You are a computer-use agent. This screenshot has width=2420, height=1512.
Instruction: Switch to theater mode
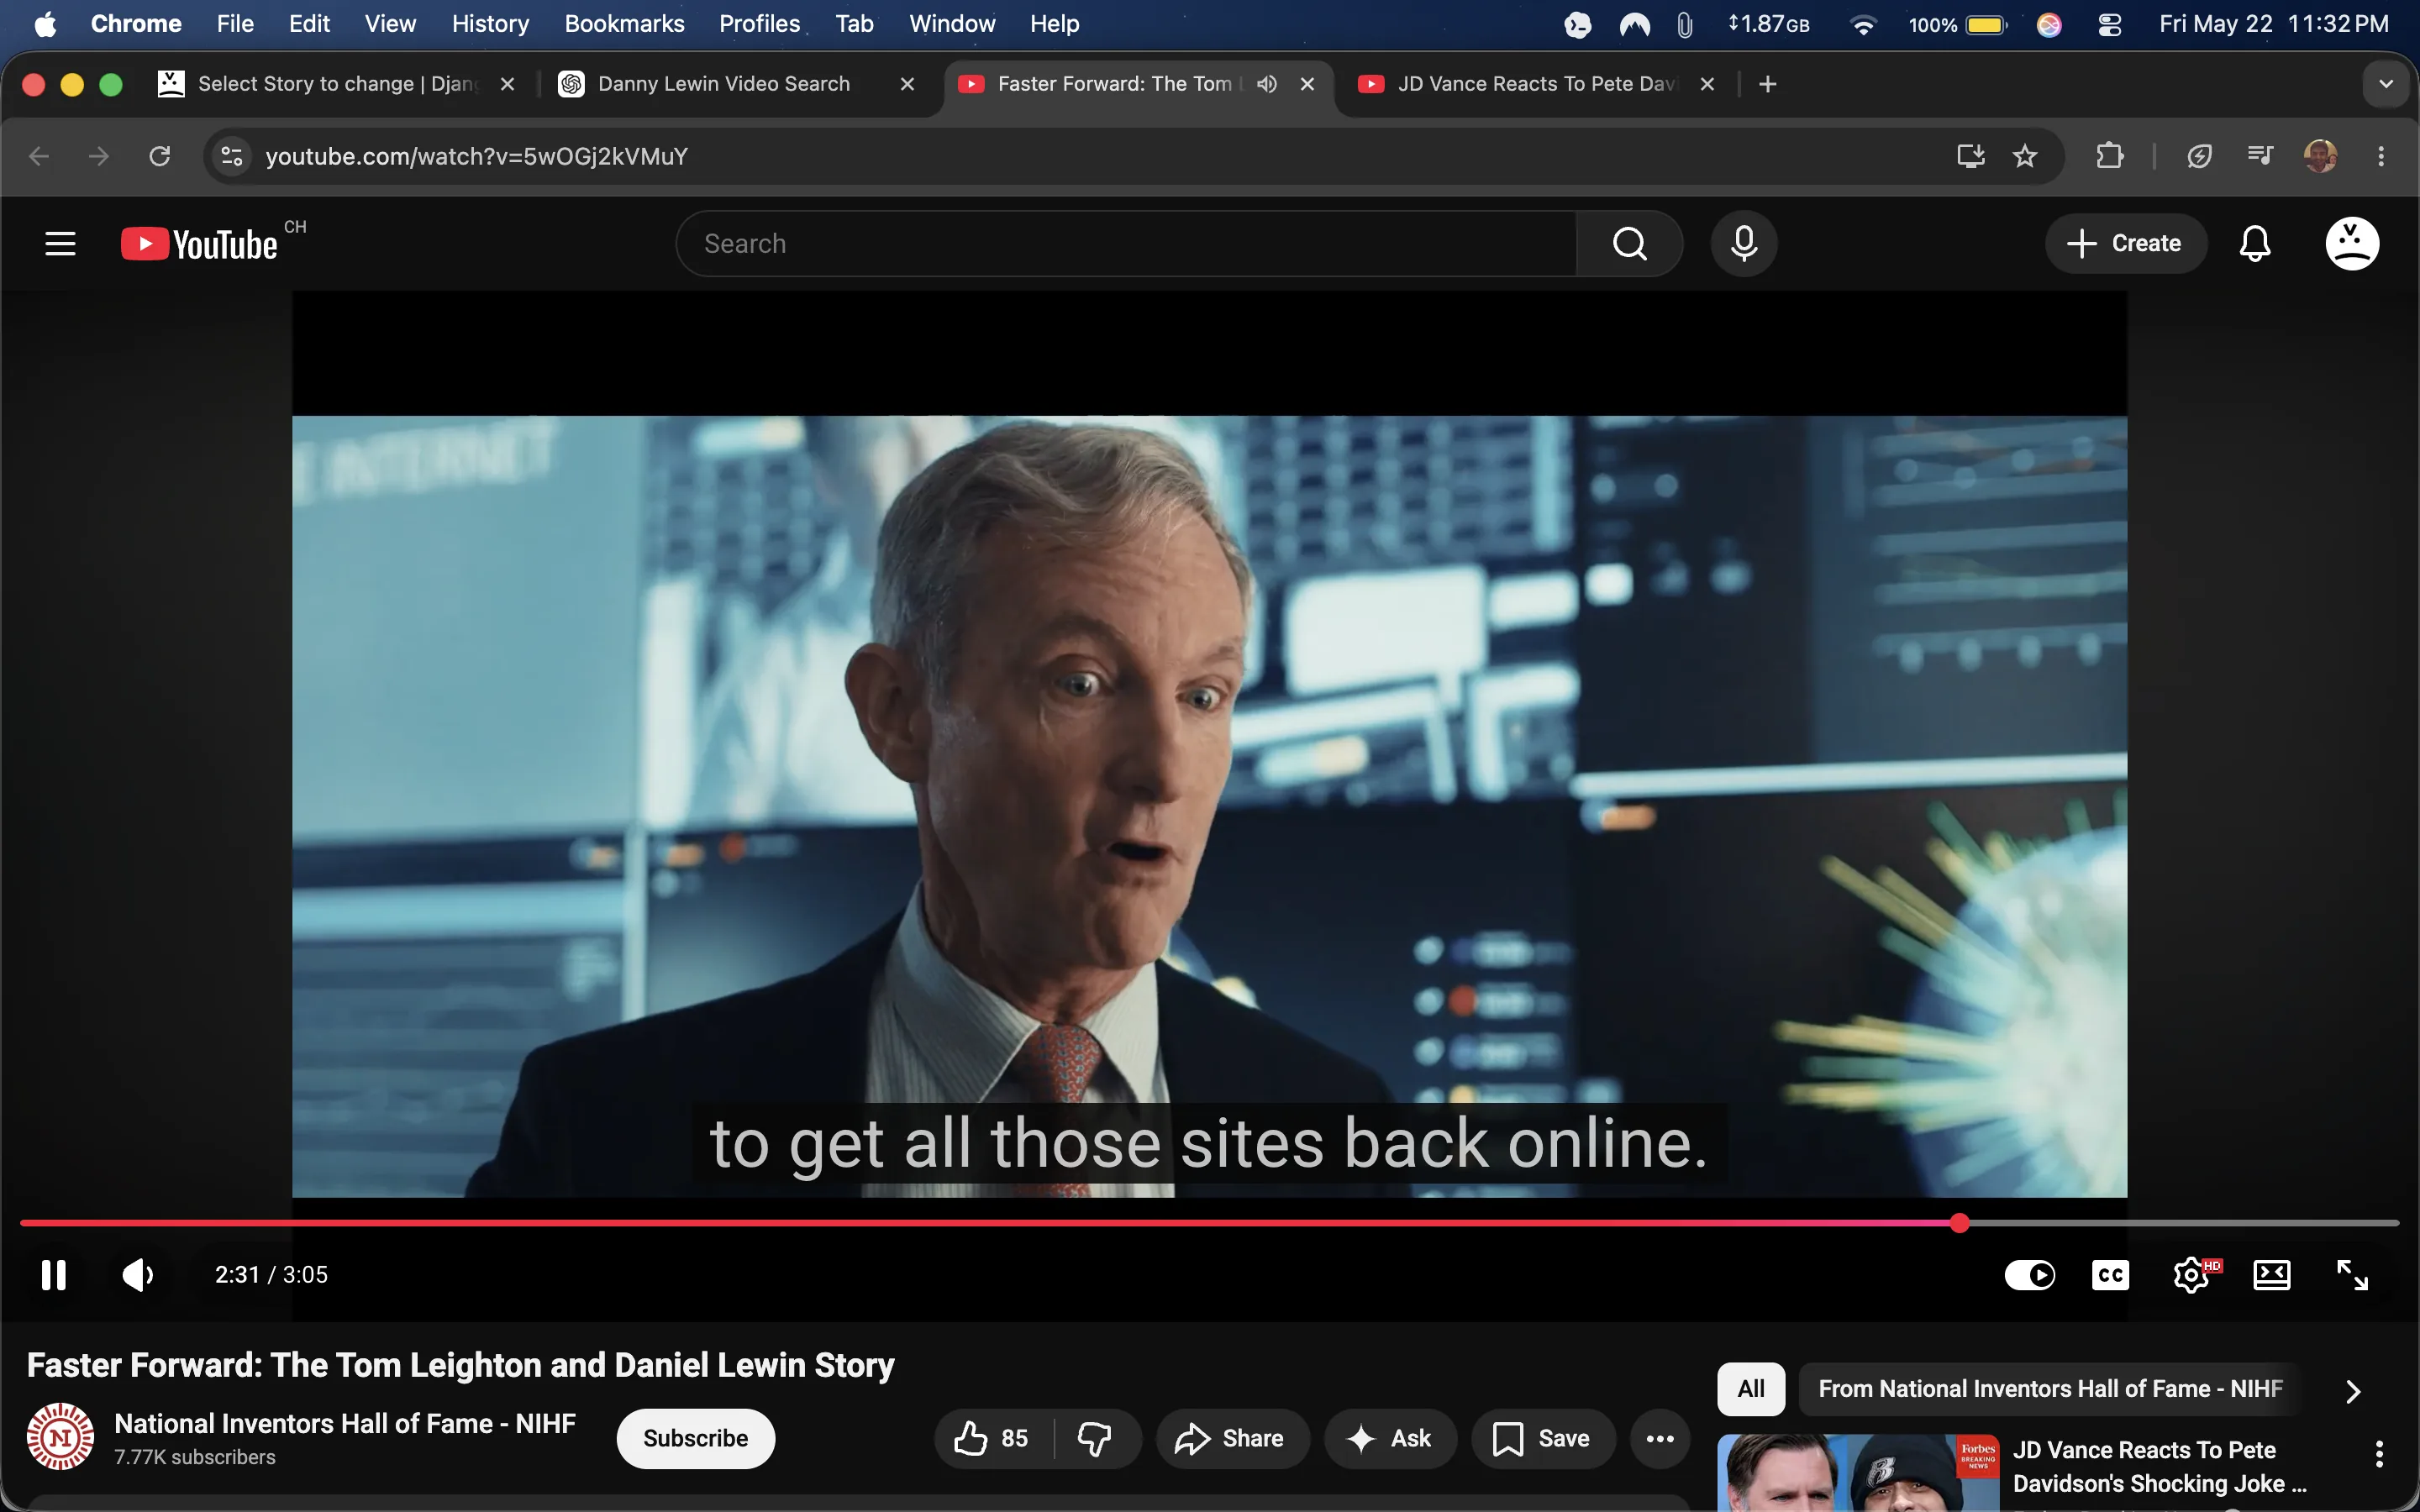click(2271, 1274)
